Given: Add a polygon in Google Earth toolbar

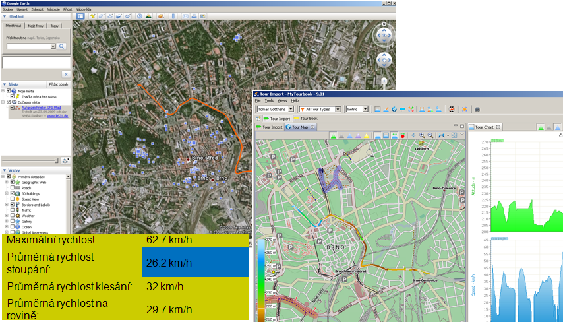Looking at the screenshot, I should [x=102, y=16].
